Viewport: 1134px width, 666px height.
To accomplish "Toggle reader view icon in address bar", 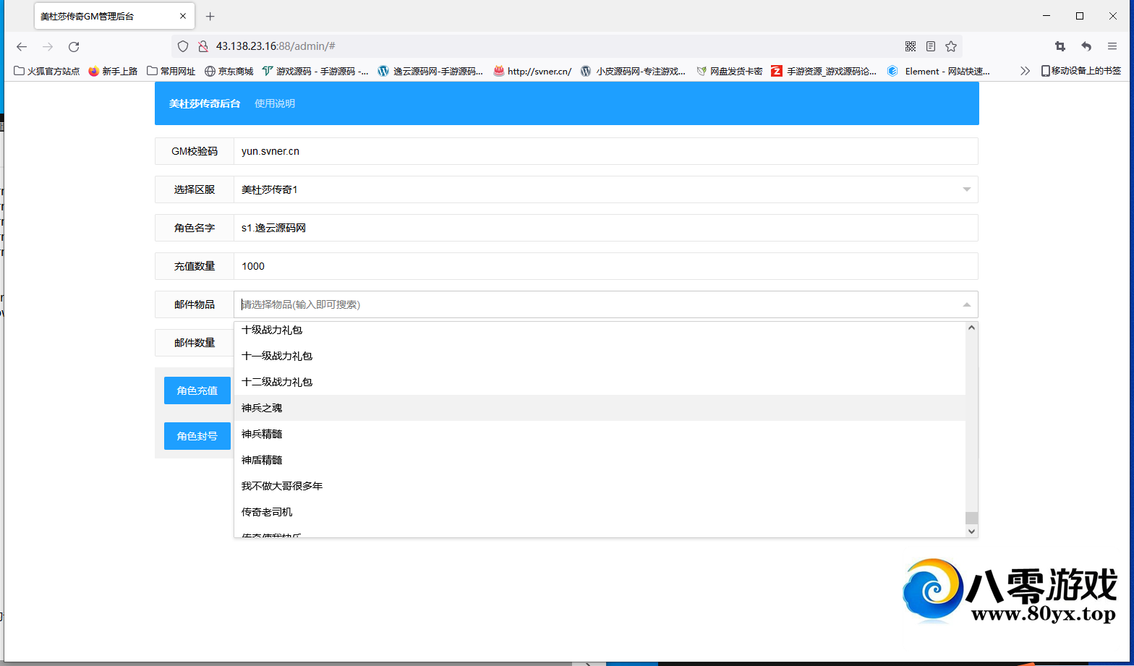I will [x=931, y=46].
